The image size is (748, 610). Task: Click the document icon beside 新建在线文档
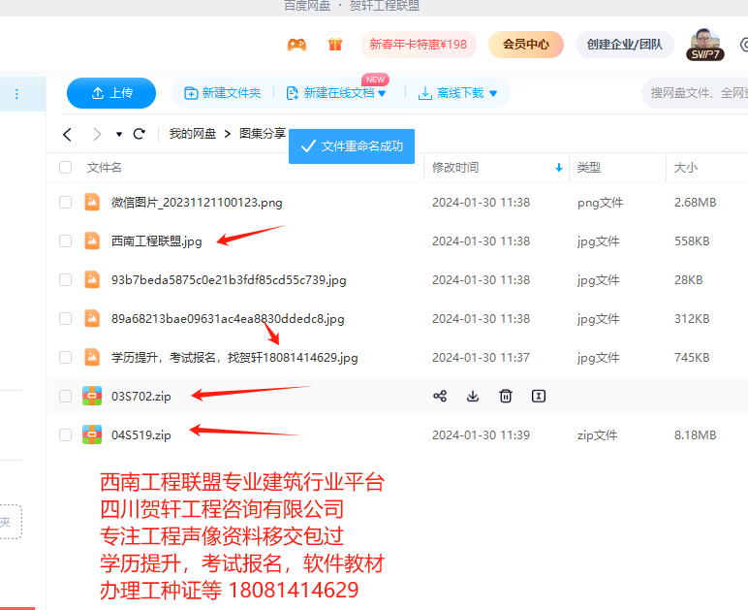[x=293, y=93]
